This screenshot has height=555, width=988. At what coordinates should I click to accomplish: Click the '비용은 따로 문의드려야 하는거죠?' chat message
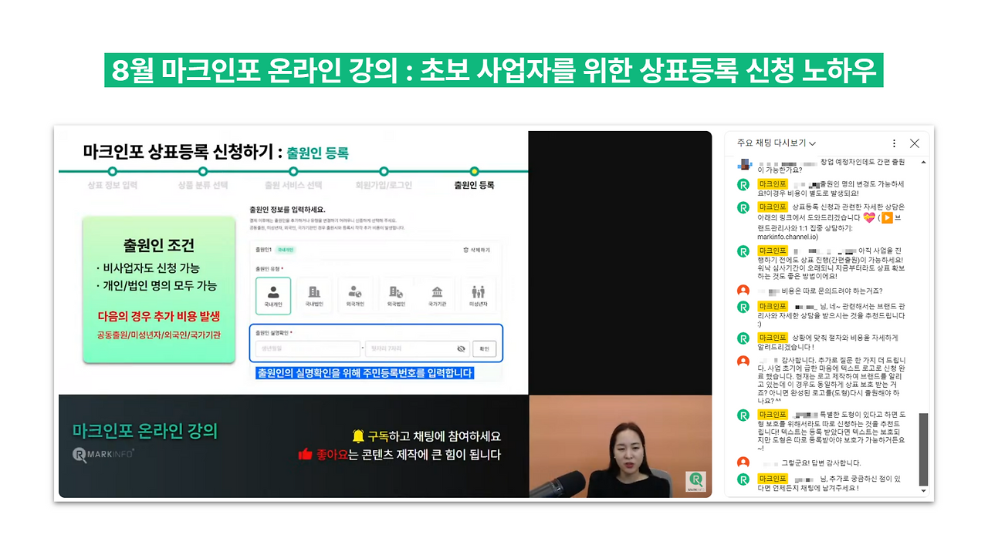point(831,291)
